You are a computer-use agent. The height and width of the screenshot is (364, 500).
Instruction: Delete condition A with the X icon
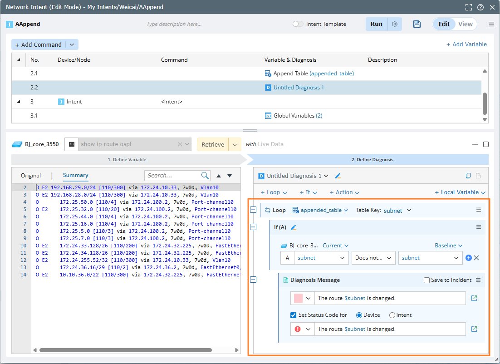tap(476, 258)
